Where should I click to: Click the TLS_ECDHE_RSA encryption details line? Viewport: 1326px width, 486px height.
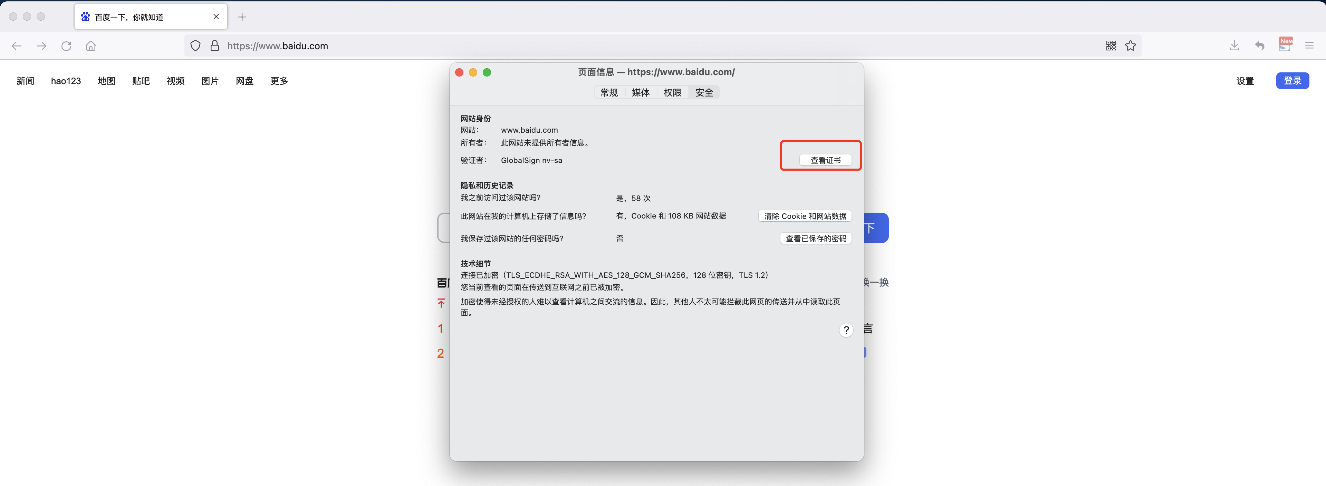615,275
